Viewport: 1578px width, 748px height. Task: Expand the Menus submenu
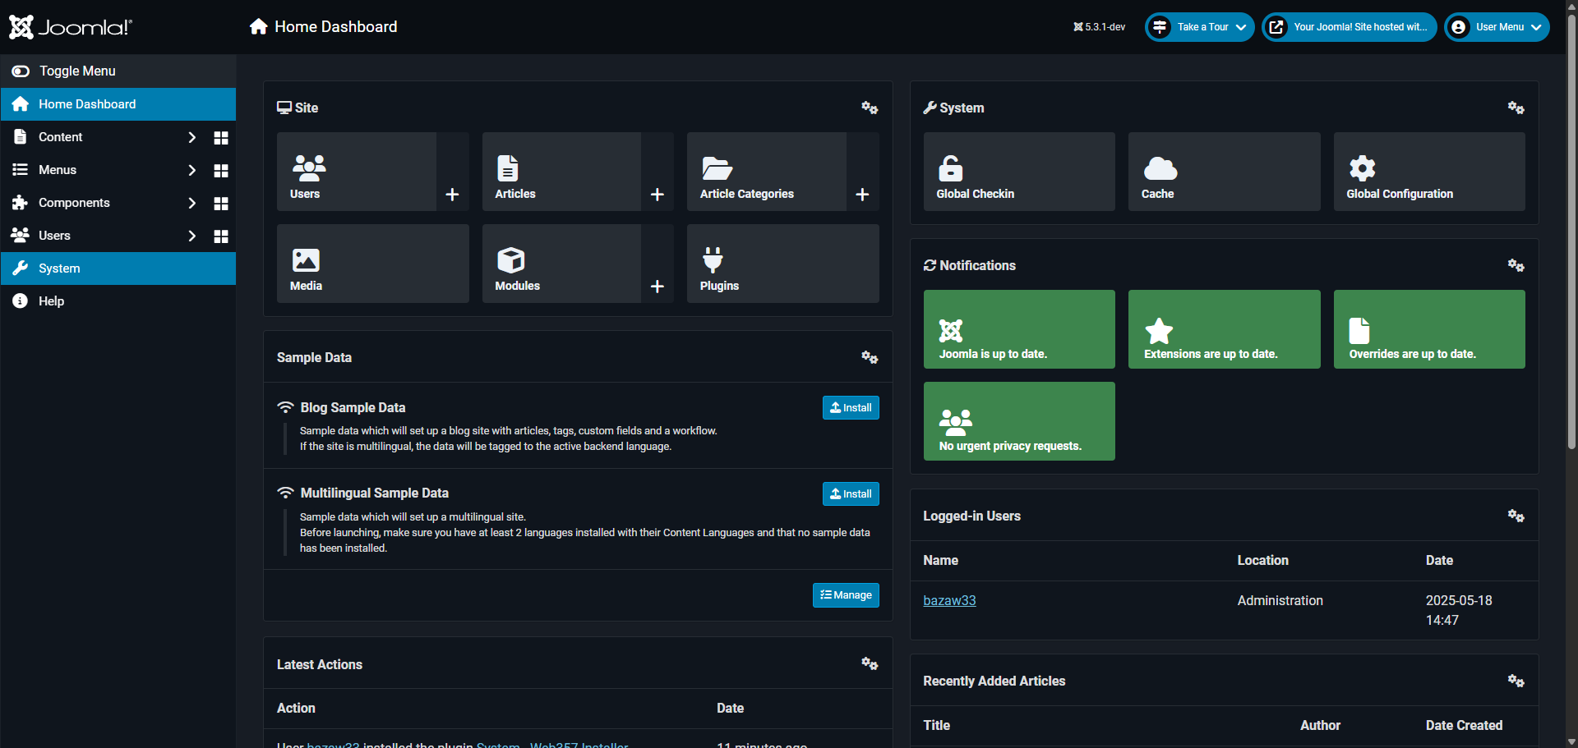coord(191,170)
